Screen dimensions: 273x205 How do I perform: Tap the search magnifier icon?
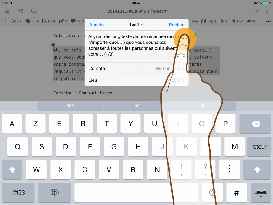pyautogui.click(x=34, y=11)
